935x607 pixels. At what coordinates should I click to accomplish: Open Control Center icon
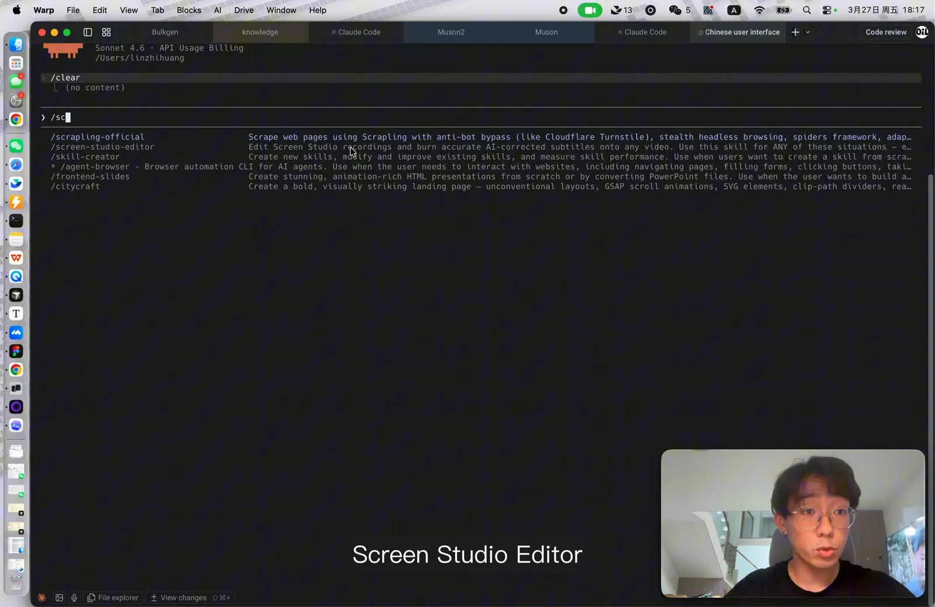[x=827, y=10]
